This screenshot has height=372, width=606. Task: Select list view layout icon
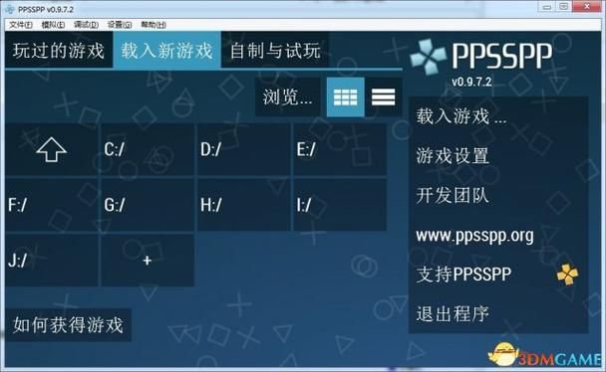point(383,97)
